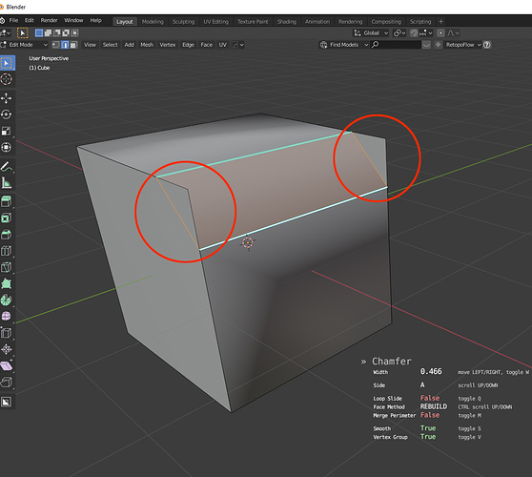The width and height of the screenshot is (532, 477).
Task: Enable face select mode
Action: click(x=73, y=45)
